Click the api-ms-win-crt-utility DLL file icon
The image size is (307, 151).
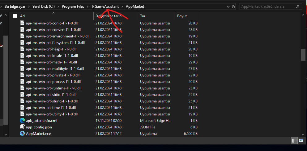[22, 114]
